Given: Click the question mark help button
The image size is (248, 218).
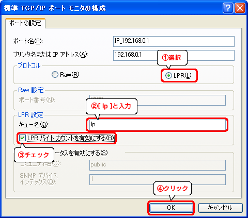Looking at the screenshot, I should 228,8.
